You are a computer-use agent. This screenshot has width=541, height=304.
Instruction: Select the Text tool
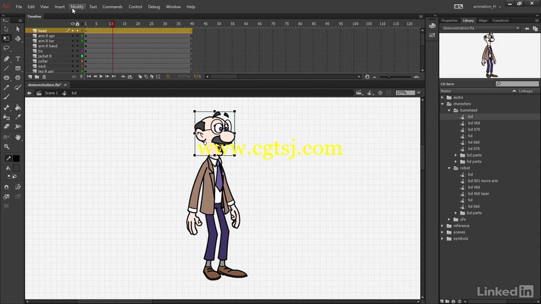tap(18, 59)
